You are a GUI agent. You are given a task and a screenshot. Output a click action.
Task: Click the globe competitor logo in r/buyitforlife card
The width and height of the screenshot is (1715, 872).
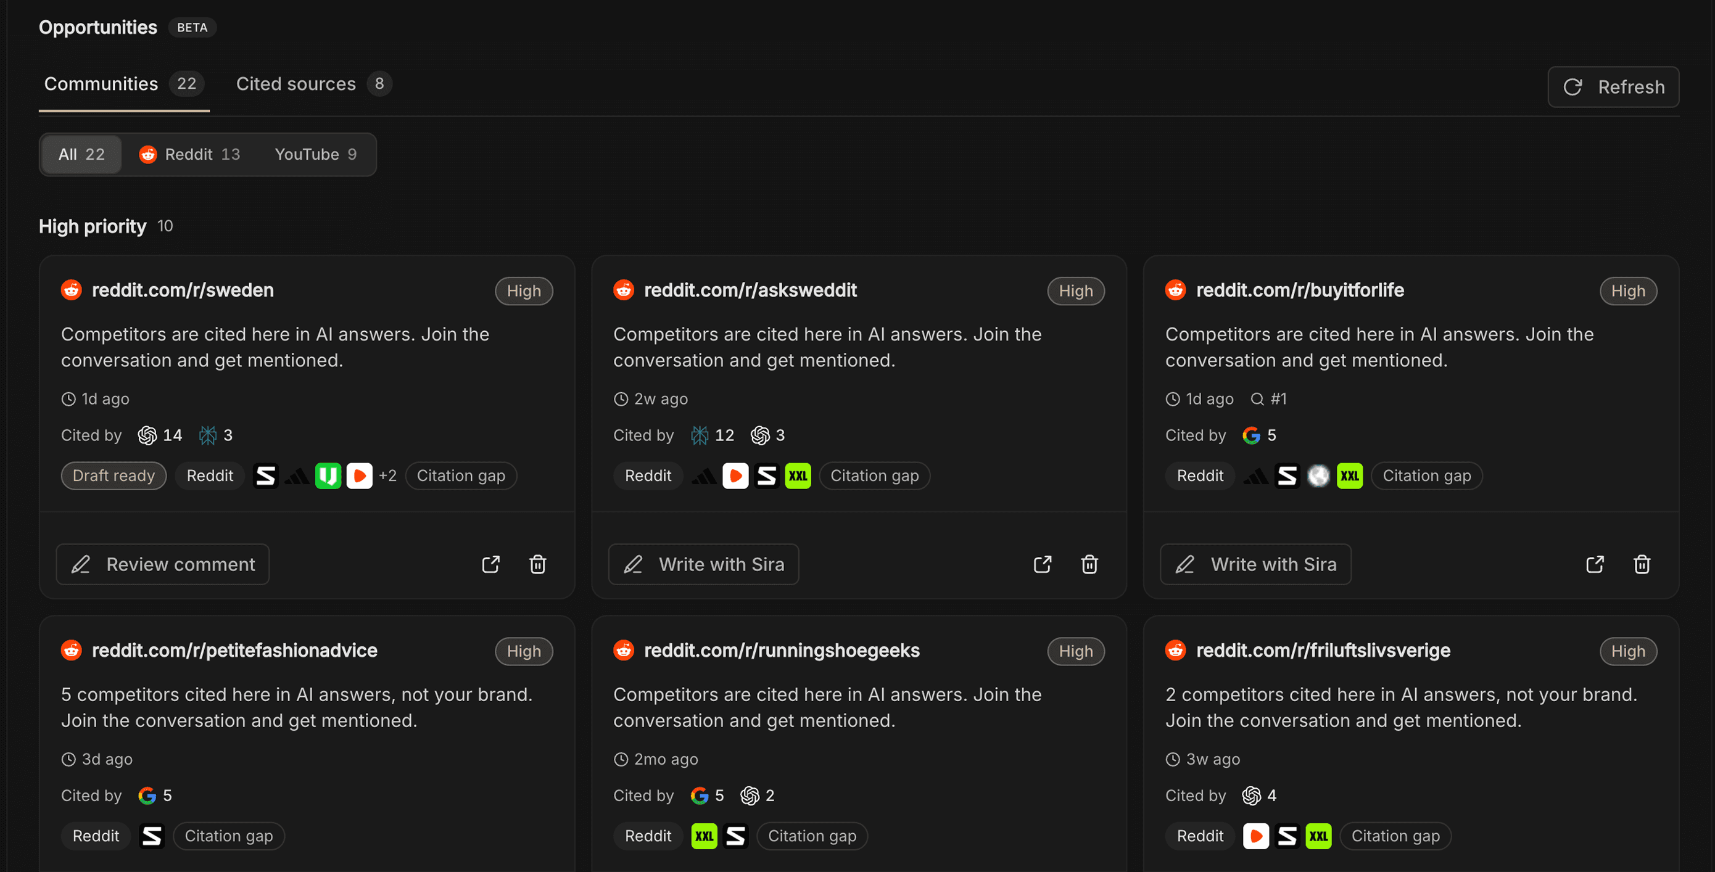pyautogui.click(x=1318, y=476)
